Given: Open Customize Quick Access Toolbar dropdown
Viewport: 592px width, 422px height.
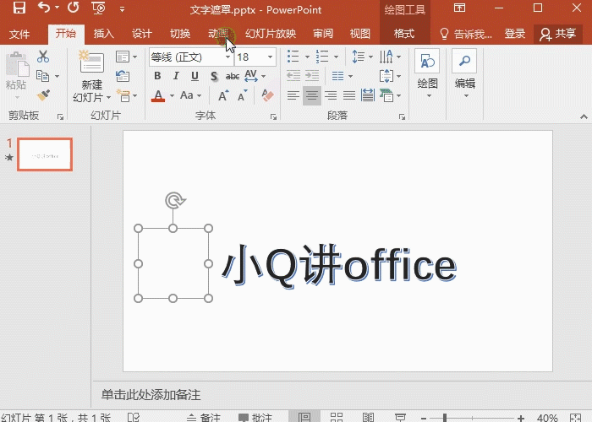Looking at the screenshot, I should (x=122, y=9).
